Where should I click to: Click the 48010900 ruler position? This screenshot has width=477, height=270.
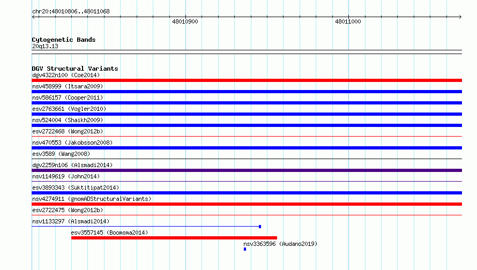[185, 21]
